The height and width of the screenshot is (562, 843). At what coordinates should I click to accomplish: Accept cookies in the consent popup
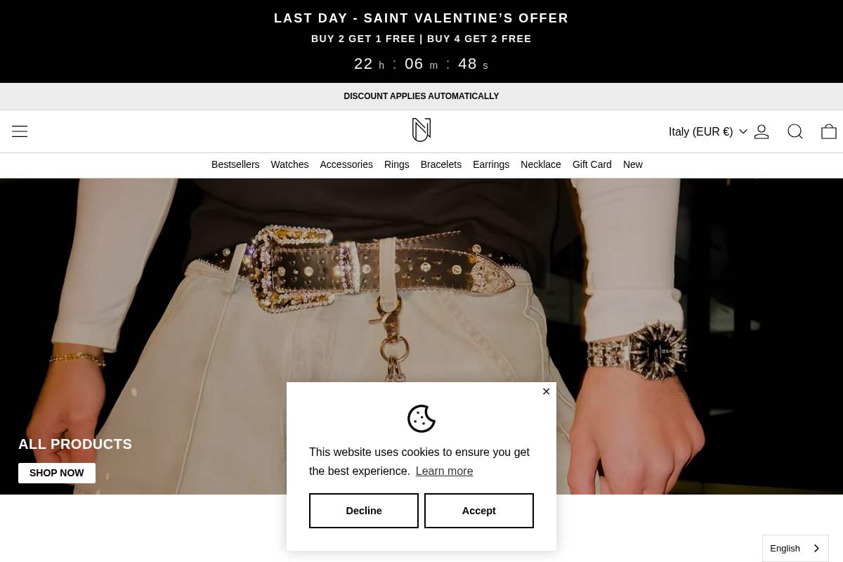(479, 511)
